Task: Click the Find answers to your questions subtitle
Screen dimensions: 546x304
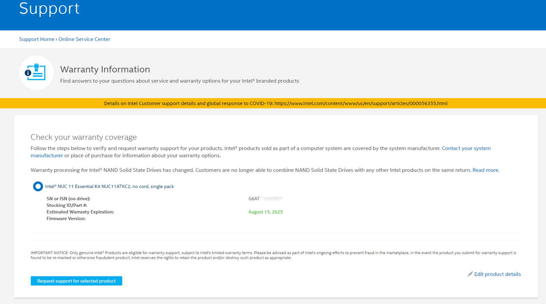Action: (179, 81)
